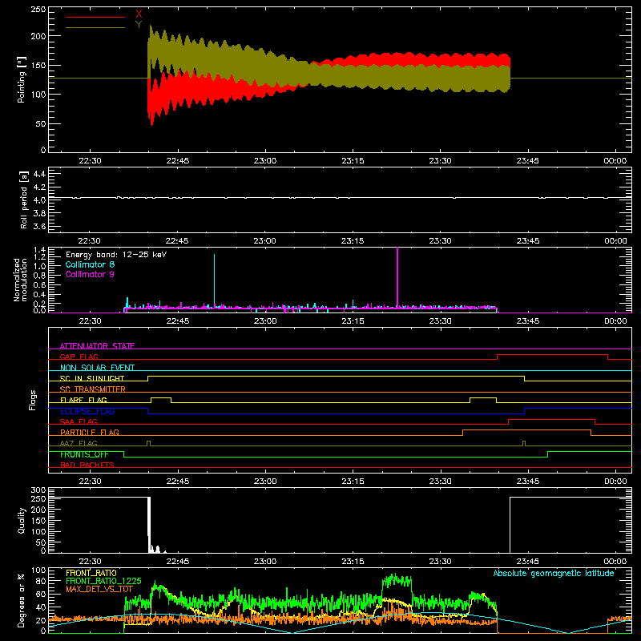
Task: Select the BAD_PACKETS flag label
Action: tap(87, 465)
